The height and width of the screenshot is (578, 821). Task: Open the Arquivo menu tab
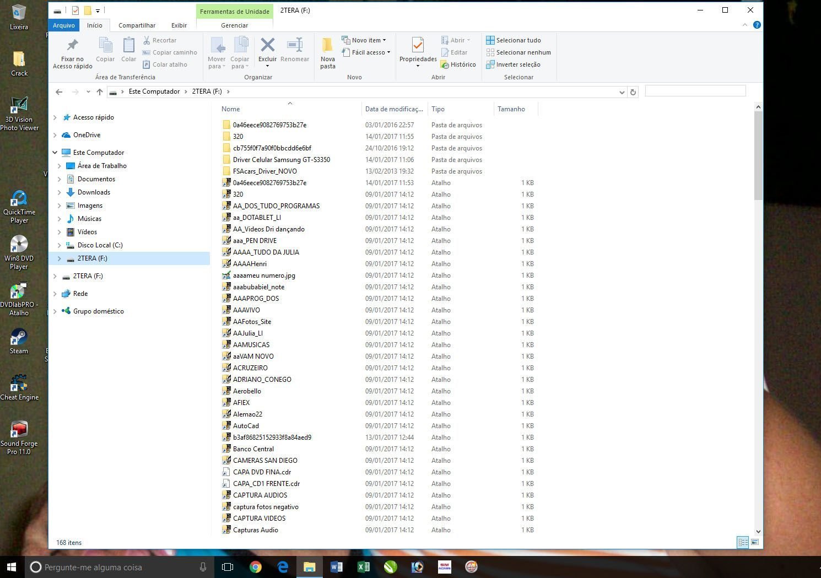64,25
